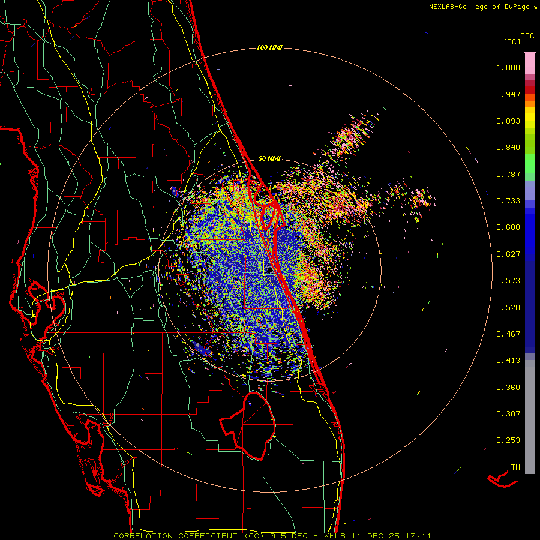Click the 50 NMI range ring label
The width and height of the screenshot is (540, 540).
pyautogui.click(x=269, y=158)
